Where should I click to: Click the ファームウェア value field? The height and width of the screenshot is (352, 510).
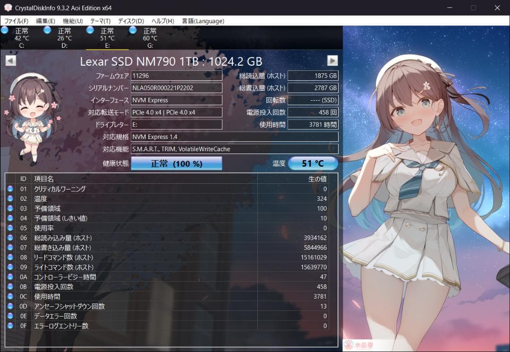click(x=176, y=76)
